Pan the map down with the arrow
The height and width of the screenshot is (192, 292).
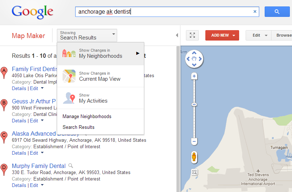[x=194, y=65]
